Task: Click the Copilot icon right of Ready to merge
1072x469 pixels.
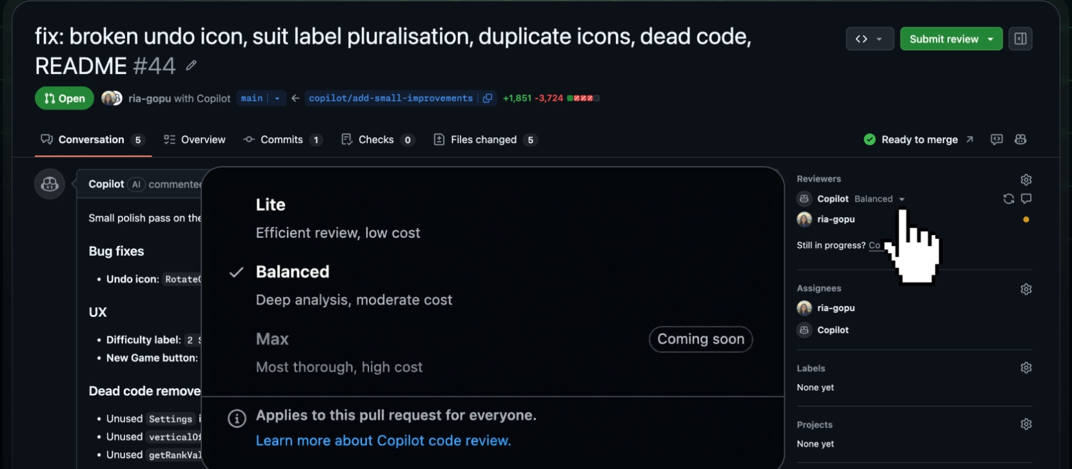Action: tap(1020, 139)
